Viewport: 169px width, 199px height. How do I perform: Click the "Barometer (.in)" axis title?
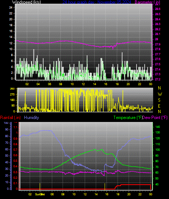147,2
